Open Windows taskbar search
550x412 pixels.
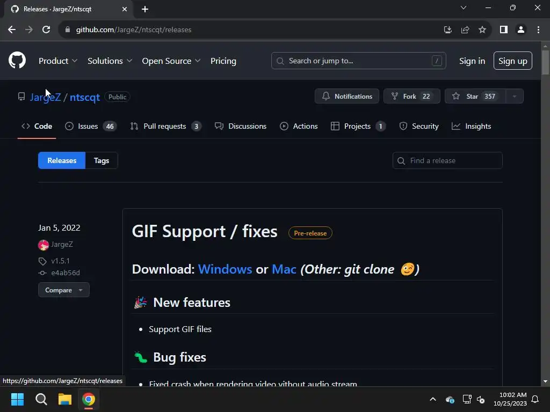tap(41, 399)
